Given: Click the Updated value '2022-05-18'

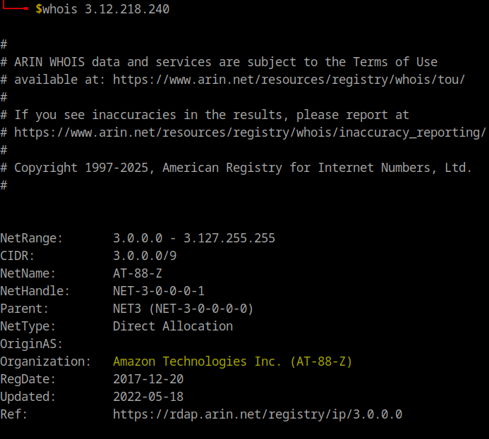Looking at the screenshot, I should [x=148, y=397].
